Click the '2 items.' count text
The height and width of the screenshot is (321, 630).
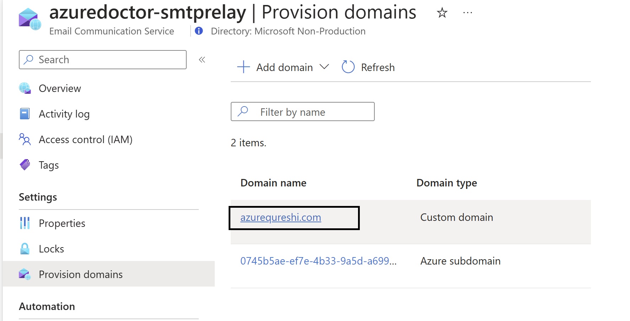249,143
